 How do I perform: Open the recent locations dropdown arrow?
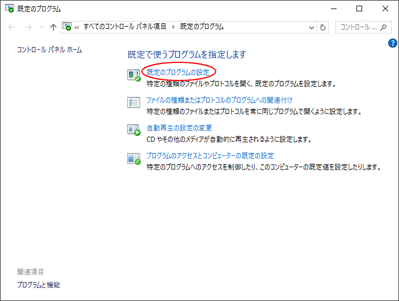[41, 27]
